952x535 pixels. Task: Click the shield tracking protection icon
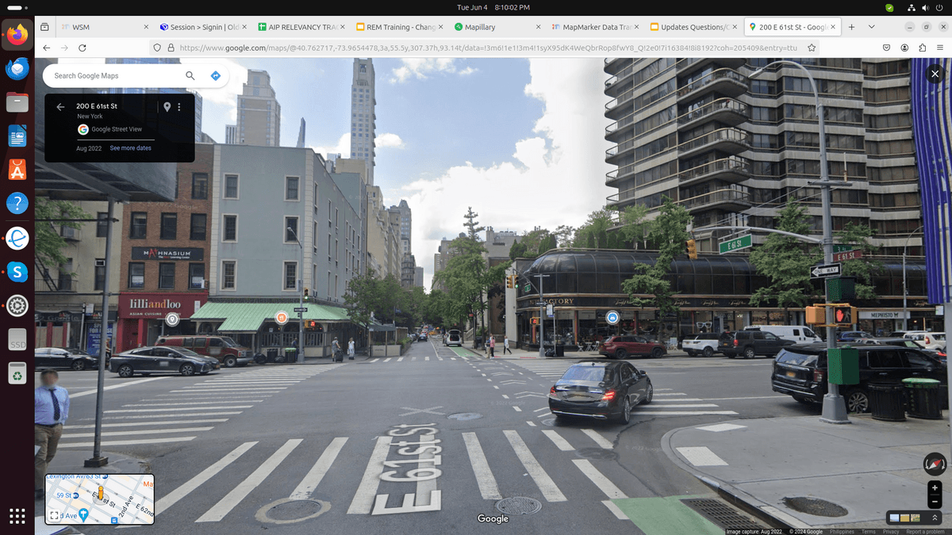[x=157, y=48]
